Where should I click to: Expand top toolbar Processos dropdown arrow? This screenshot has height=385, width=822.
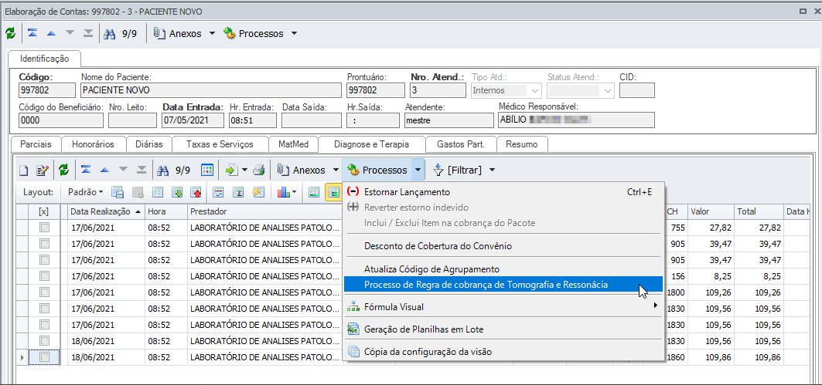coord(294,33)
